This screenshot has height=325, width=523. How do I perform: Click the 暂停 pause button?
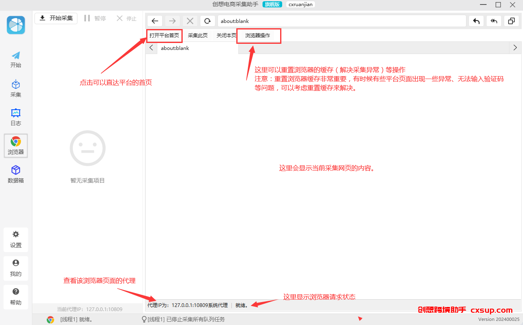coord(95,18)
